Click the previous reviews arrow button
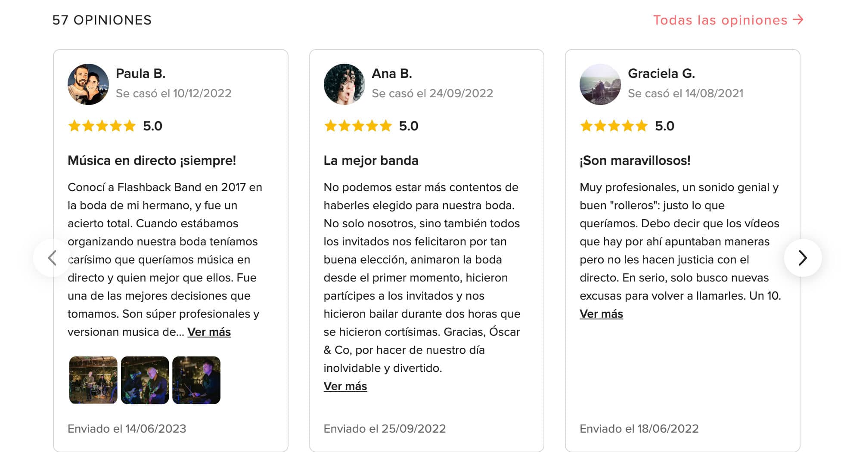 [52, 258]
